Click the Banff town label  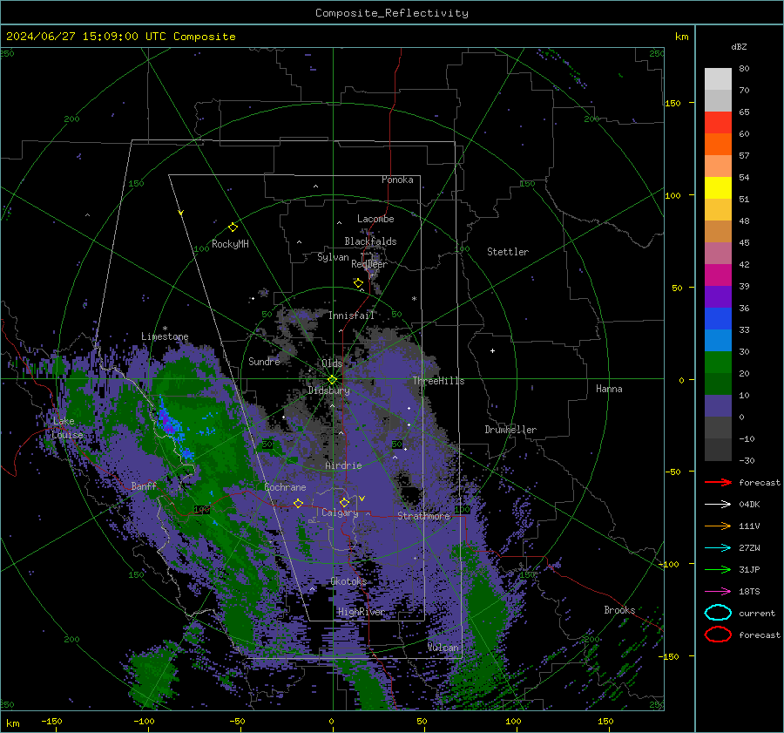144,485
